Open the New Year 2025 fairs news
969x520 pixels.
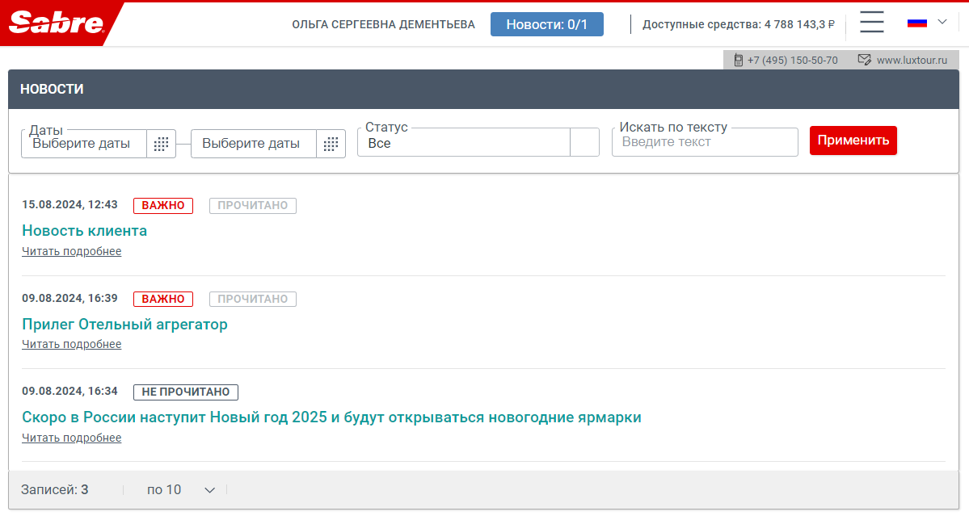click(x=331, y=417)
